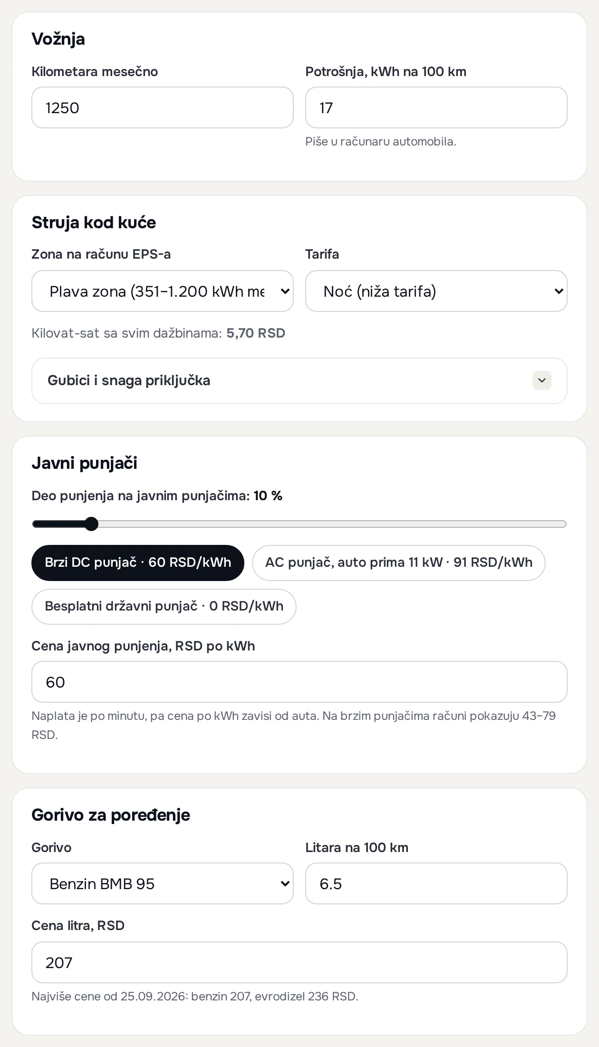Focus the Kilometara mesečno input field

click(163, 107)
